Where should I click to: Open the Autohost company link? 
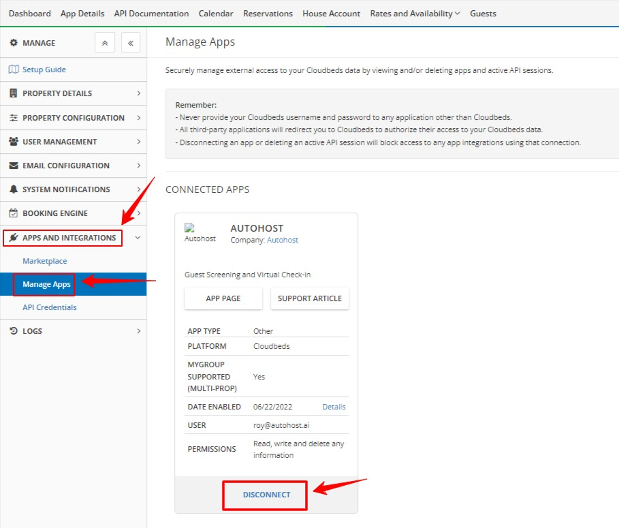(x=283, y=240)
